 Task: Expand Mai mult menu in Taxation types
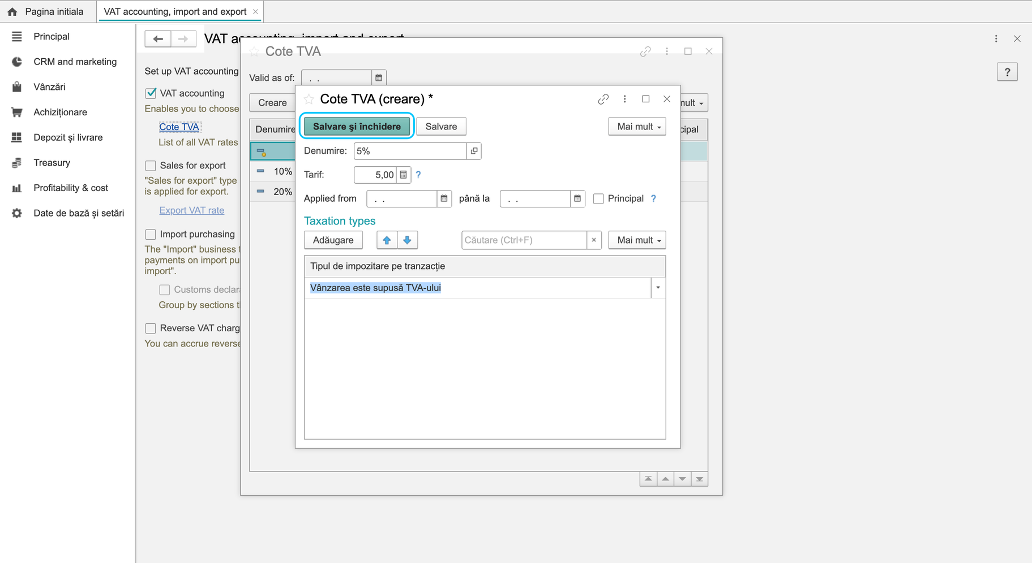[x=637, y=240]
